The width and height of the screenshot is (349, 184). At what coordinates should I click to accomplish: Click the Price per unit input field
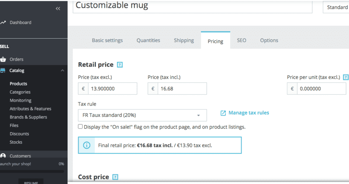[x=321, y=89]
